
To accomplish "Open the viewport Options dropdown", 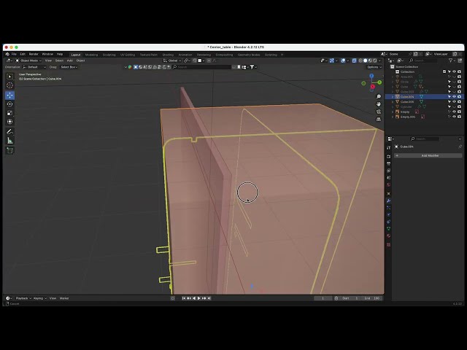I will point(374,67).
